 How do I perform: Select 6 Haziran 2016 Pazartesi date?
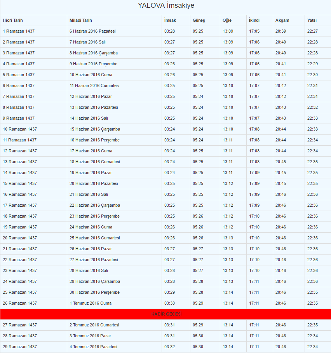pos(92,31)
